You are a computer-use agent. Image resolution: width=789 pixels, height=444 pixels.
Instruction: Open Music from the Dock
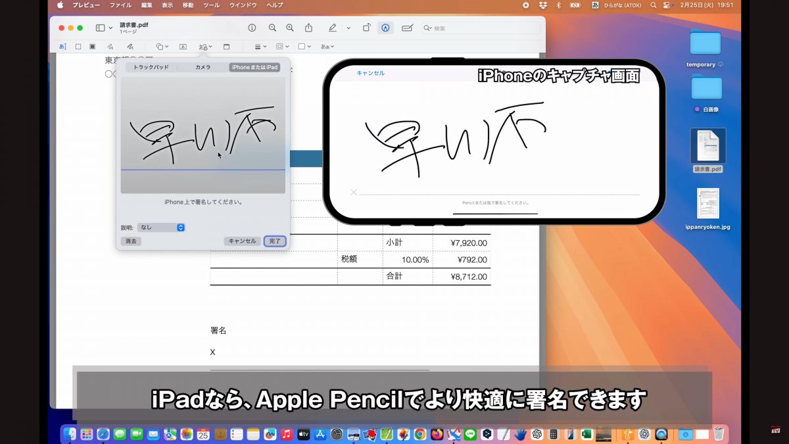click(x=286, y=434)
